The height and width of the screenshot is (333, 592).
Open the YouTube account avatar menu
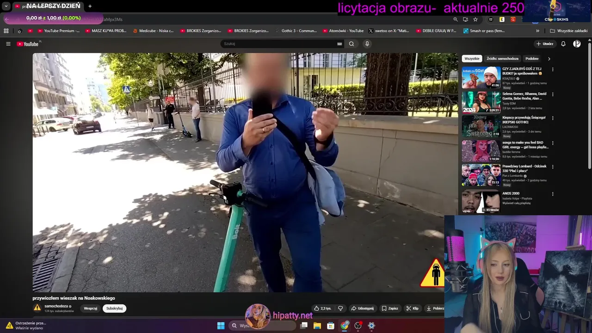pos(577,44)
